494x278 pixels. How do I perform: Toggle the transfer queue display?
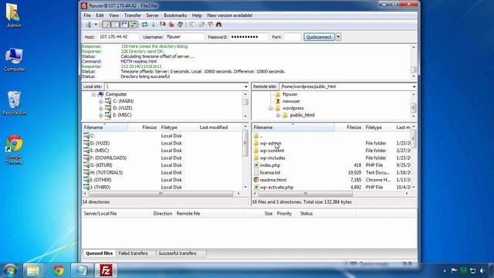click(133, 25)
